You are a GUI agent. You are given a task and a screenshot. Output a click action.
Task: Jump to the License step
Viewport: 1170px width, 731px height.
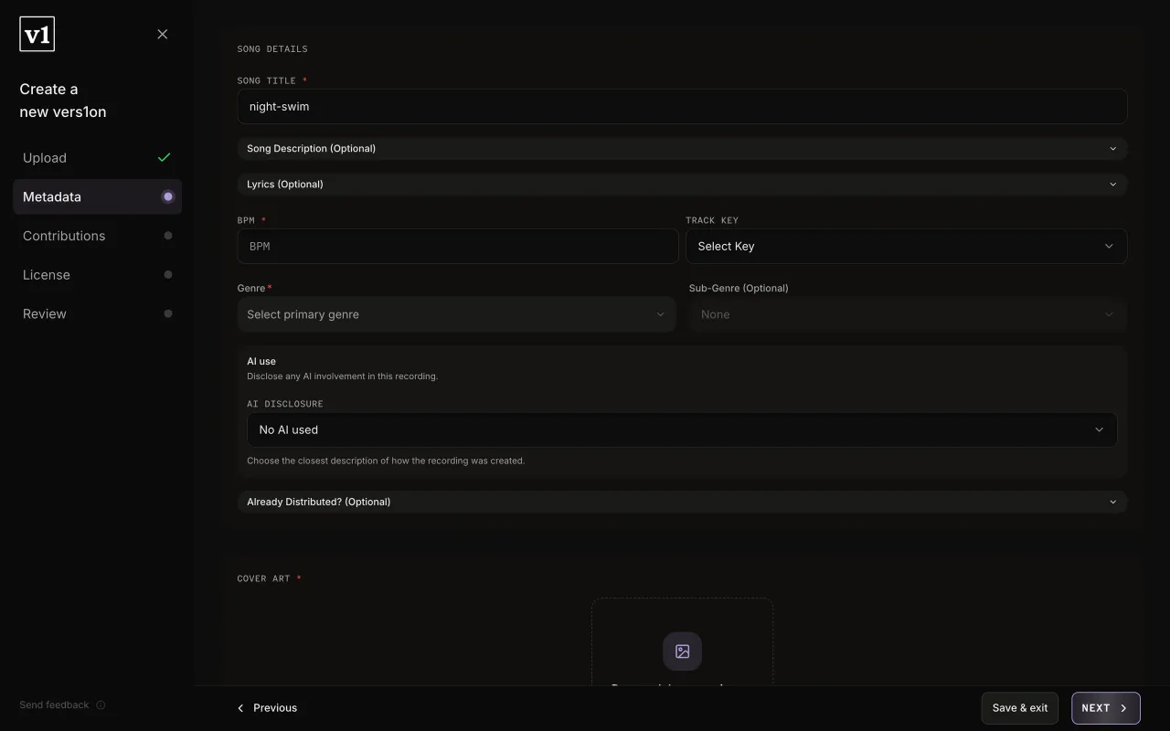pyautogui.click(x=97, y=275)
